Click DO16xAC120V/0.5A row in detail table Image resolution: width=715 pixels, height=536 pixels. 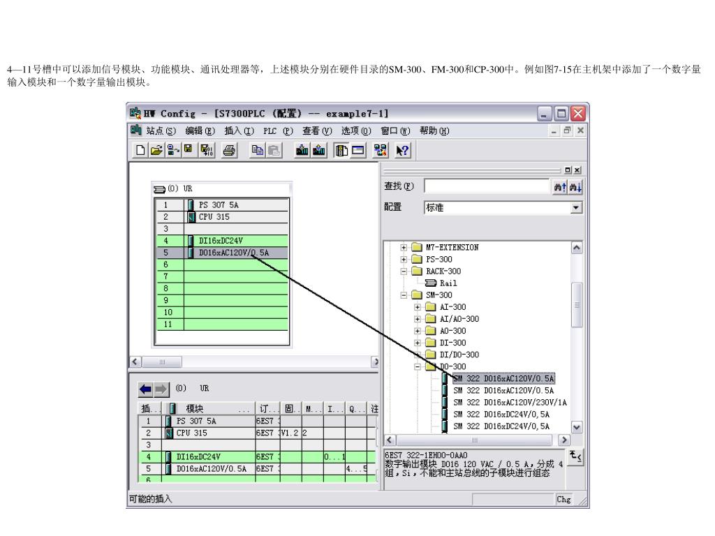pyautogui.click(x=257, y=468)
